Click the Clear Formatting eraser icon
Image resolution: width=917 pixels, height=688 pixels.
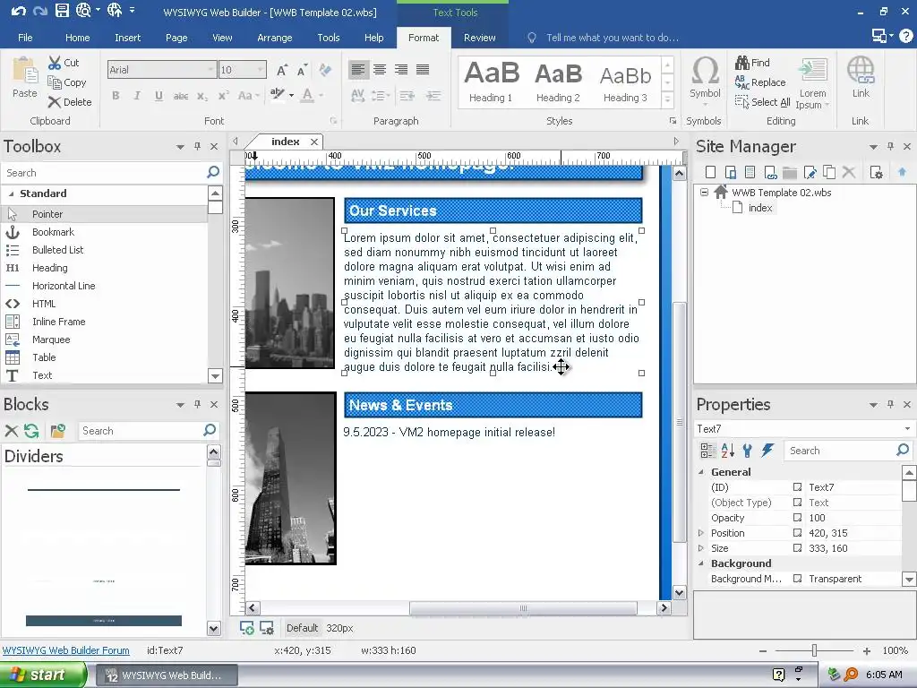(325, 70)
